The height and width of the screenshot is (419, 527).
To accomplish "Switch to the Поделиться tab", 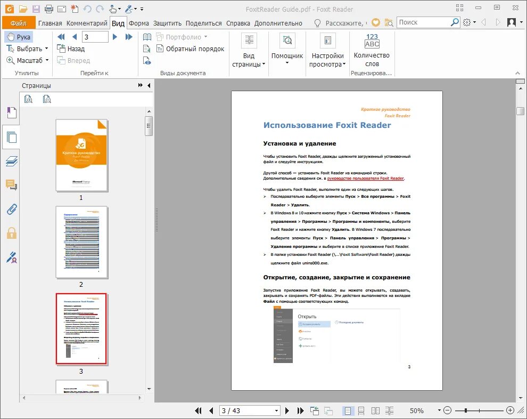I will pyautogui.click(x=204, y=23).
